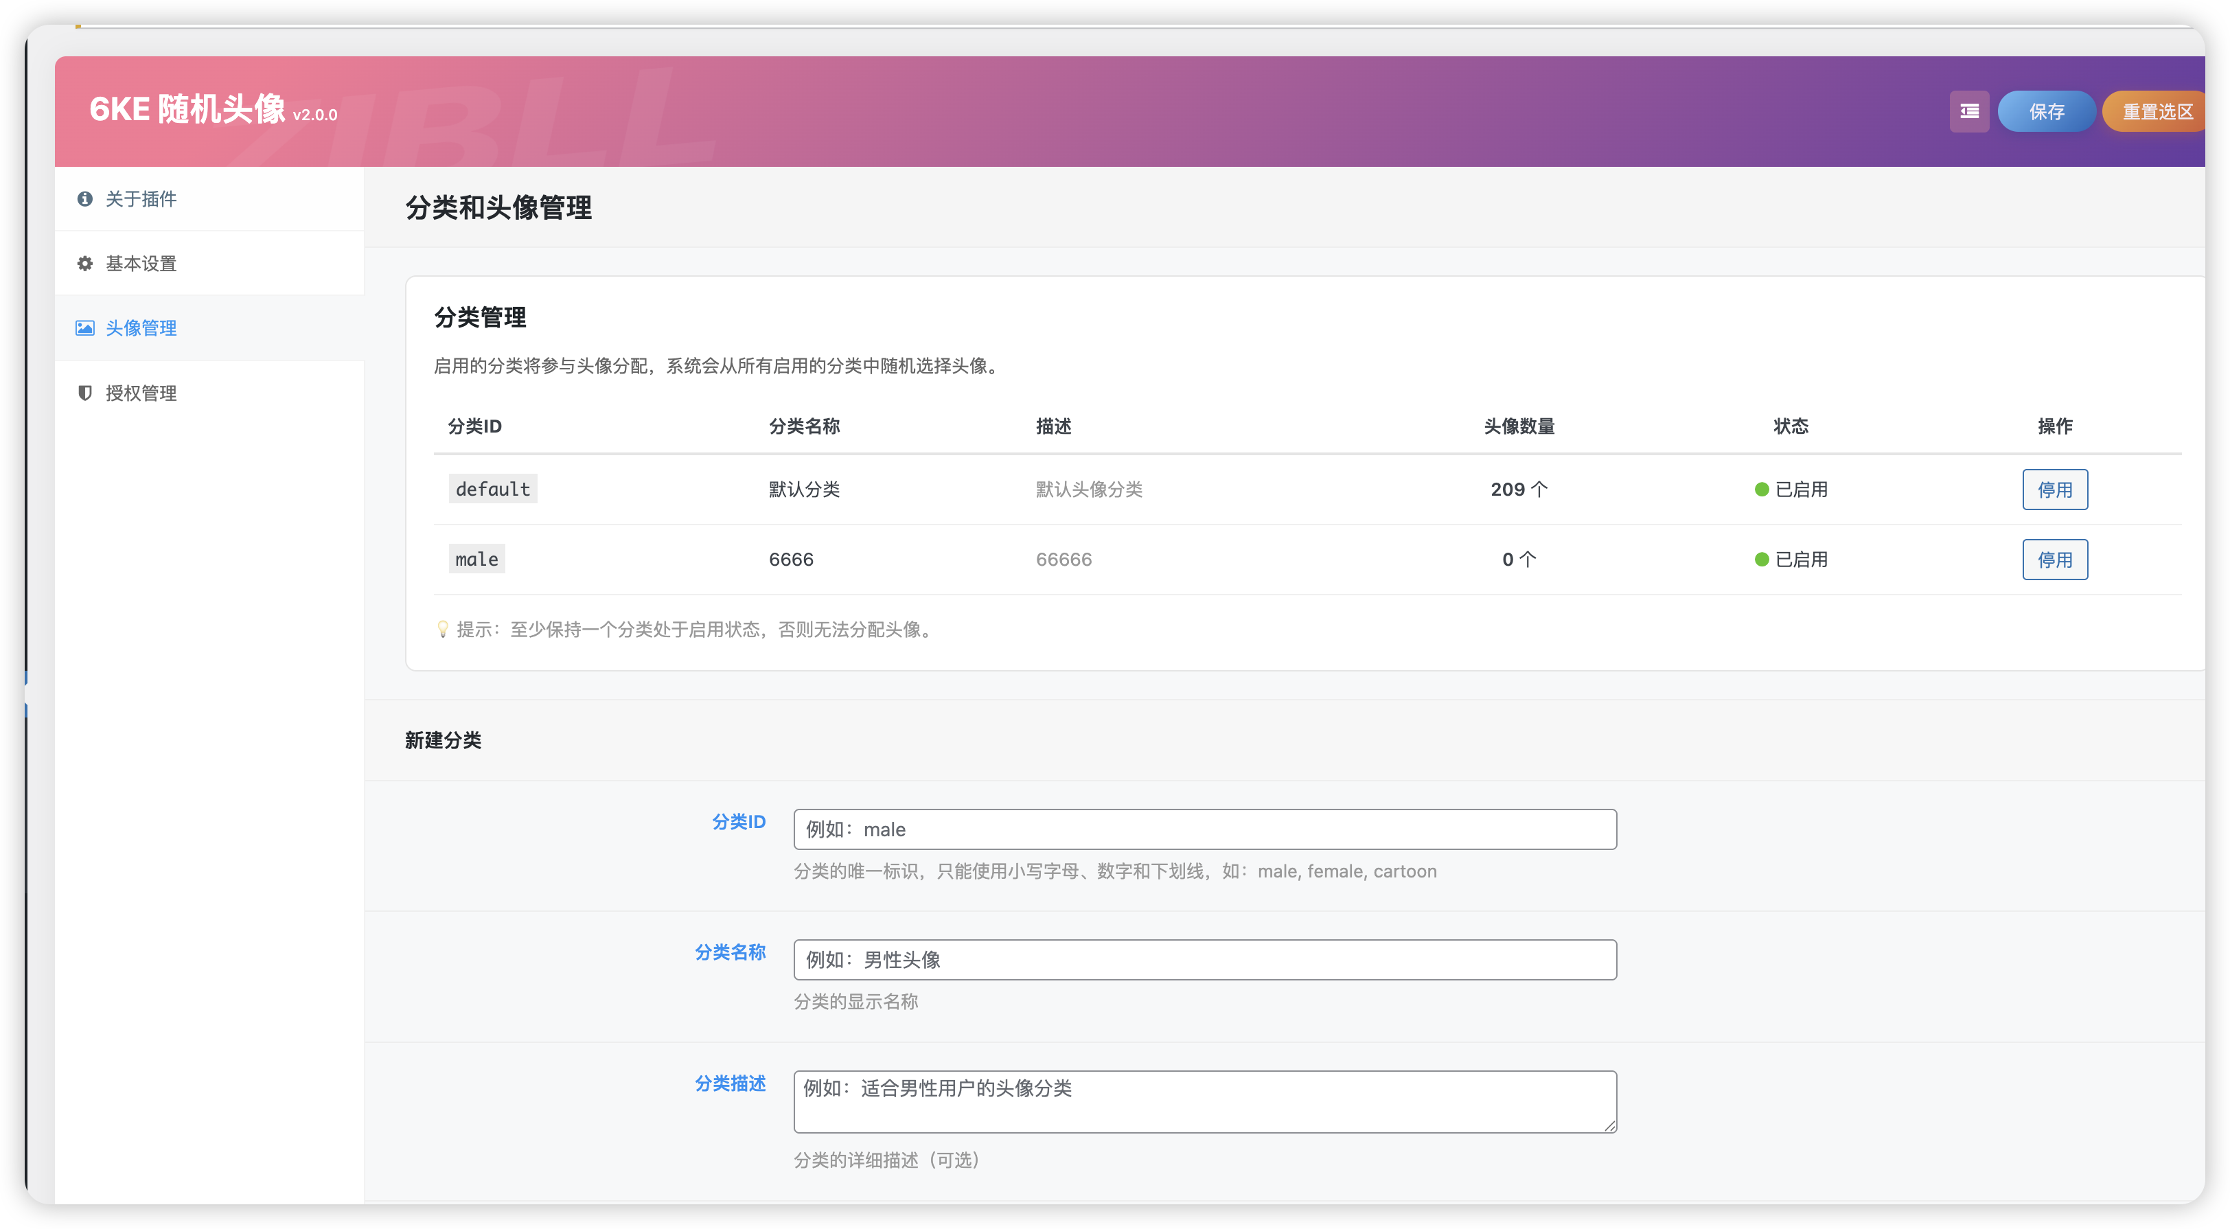Open the 基本设置 sidebar section

(x=143, y=263)
